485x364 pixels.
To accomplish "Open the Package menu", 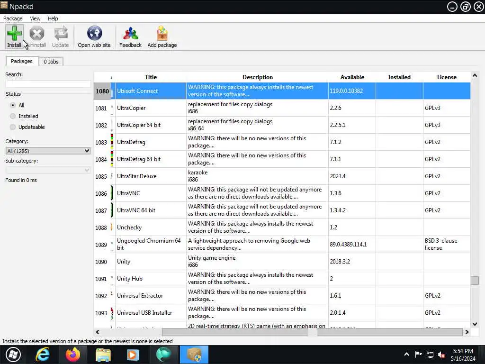I will click(x=13, y=18).
